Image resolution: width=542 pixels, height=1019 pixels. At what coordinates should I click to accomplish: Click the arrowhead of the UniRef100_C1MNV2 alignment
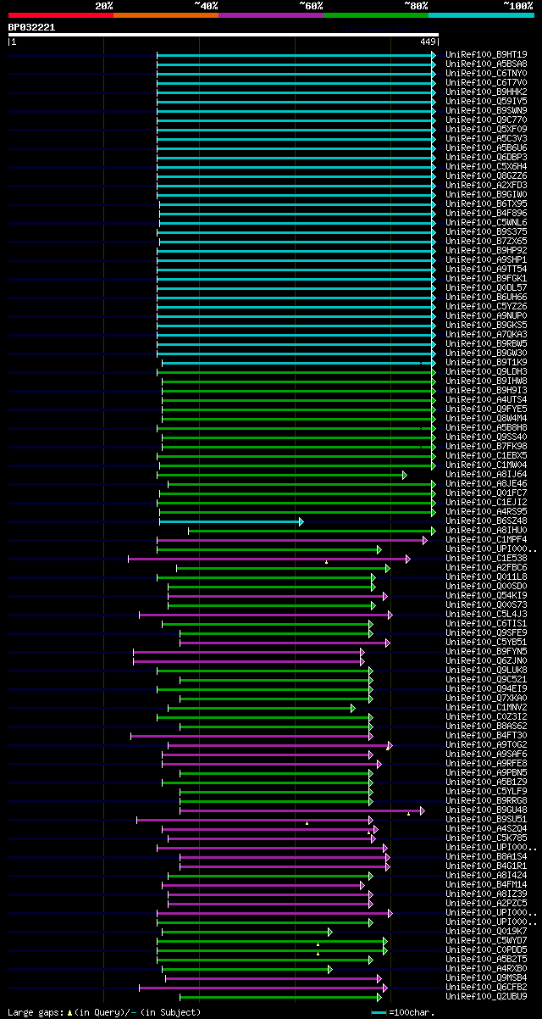(353, 708)
